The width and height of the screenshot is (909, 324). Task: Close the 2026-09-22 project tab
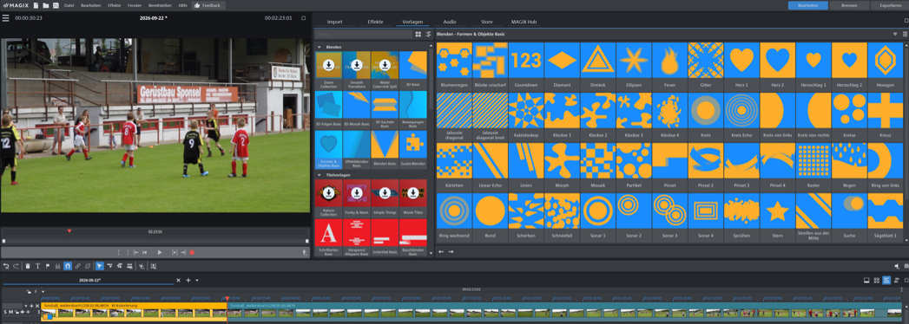[178, 280]
